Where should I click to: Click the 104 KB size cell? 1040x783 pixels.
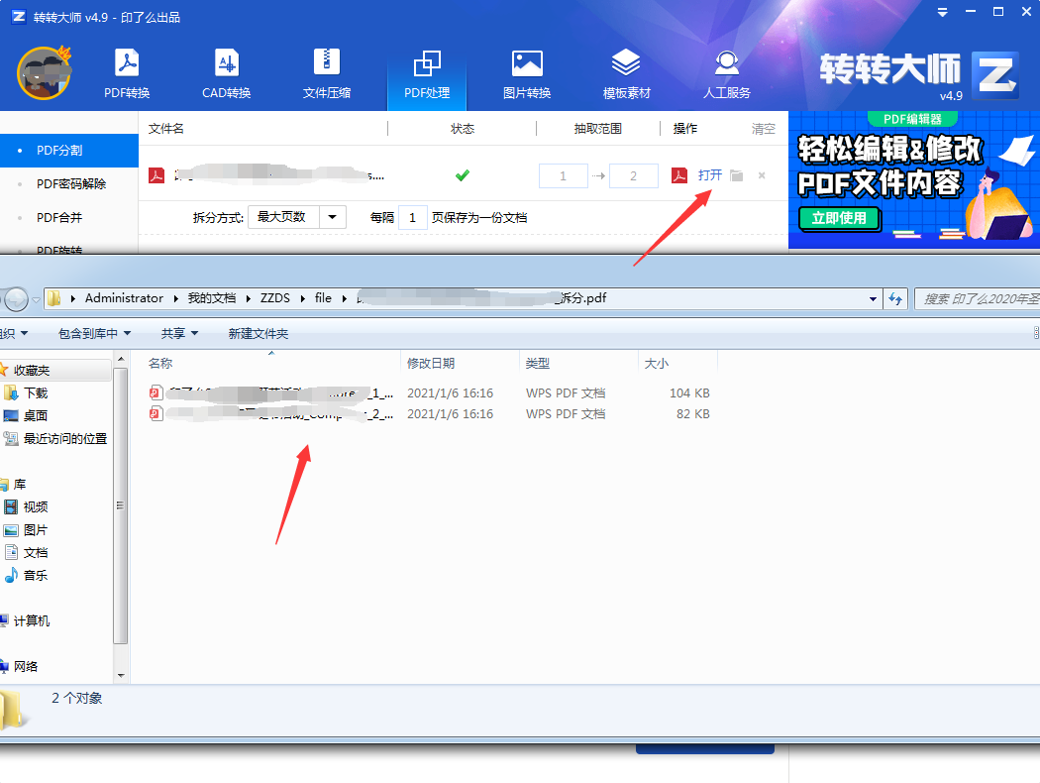pos(689,392)
